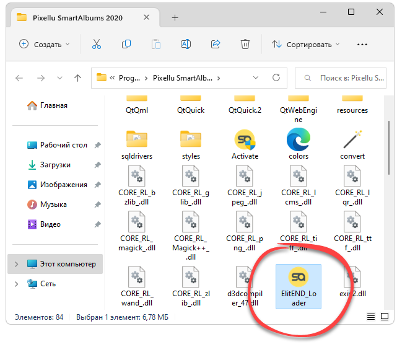Click the vertical scrollbar thumb
Screen dimensions: 397x347
(x=389, y=148)
